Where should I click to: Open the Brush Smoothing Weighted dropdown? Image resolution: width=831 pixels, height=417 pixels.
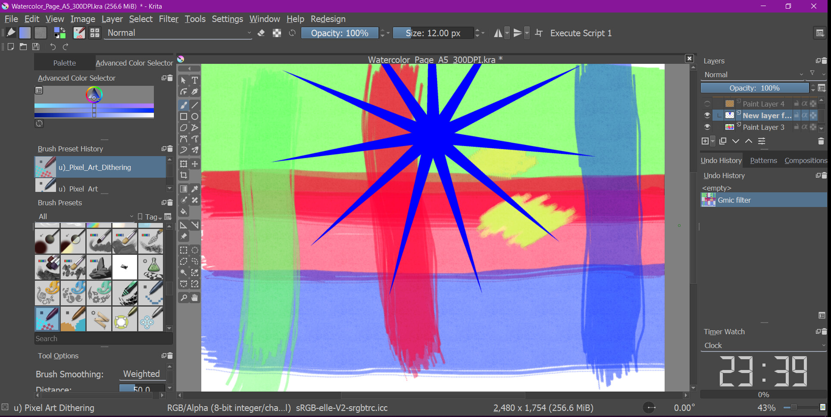141,374
